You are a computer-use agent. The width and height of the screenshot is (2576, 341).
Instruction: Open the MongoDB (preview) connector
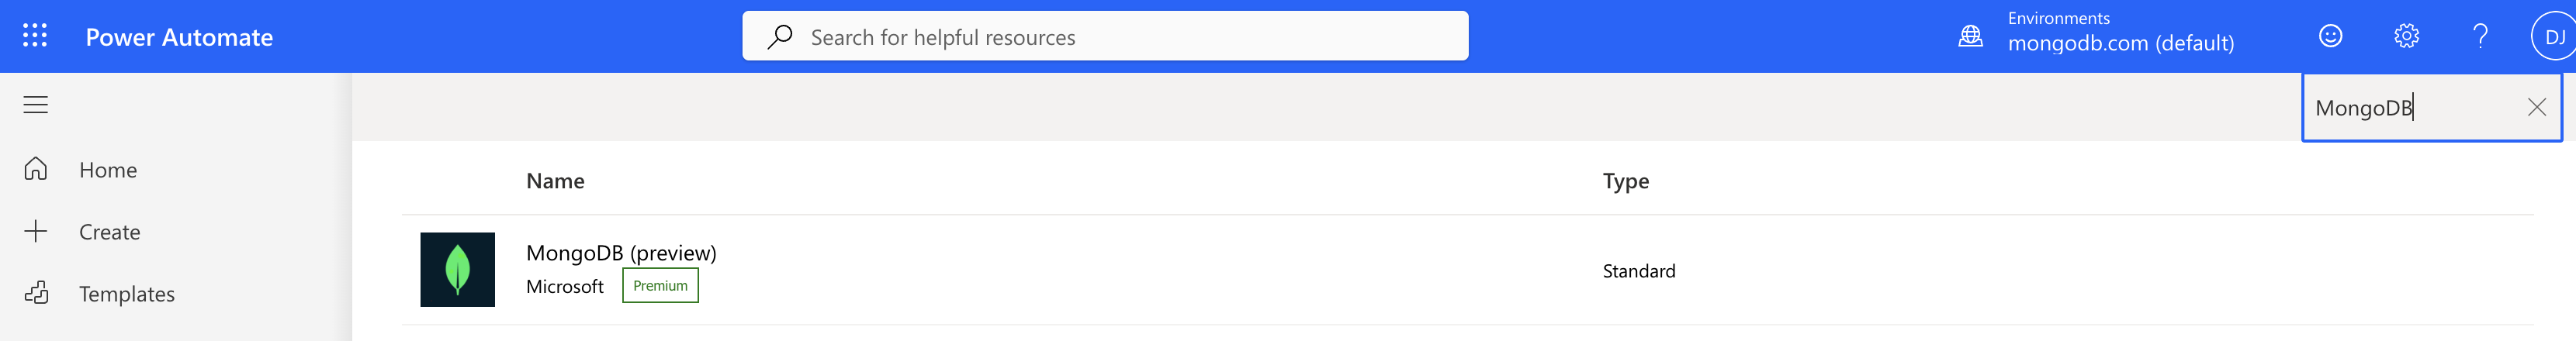(x=621, y=253)
